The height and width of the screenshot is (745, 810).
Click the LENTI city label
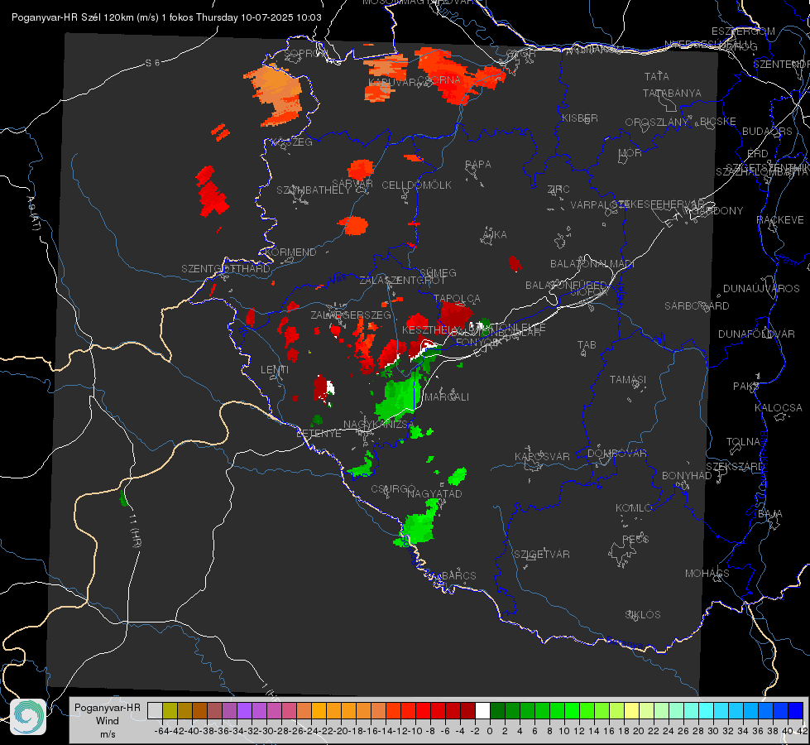[x=275, y=370]
